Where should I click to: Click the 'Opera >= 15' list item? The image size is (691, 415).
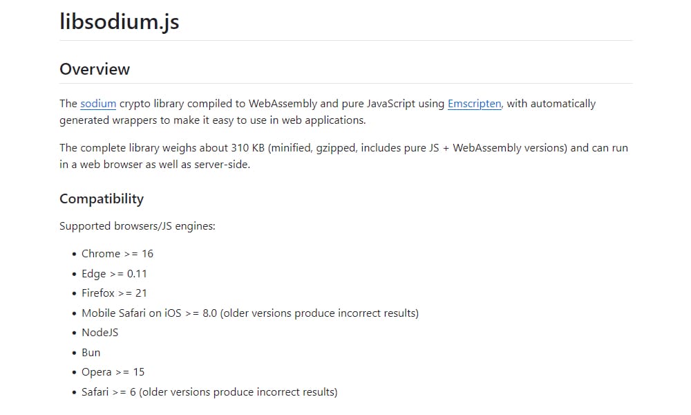(x=113, y=372)
